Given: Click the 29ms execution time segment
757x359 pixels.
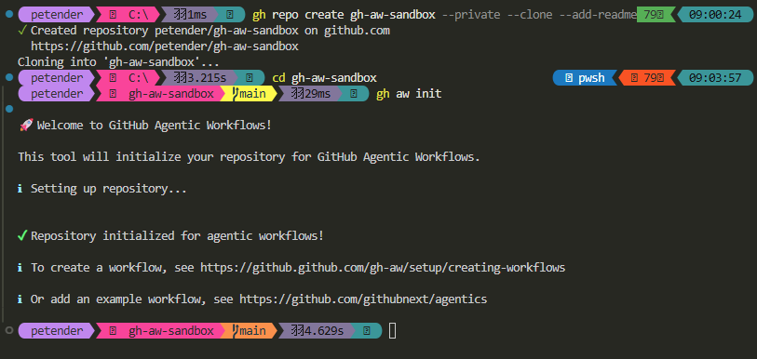Looking at the screenshot, I should tap(310, 94).
